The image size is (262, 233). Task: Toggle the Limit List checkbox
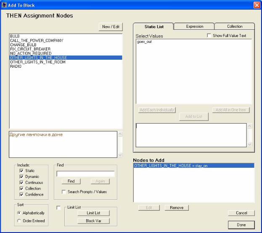(58, 208)
